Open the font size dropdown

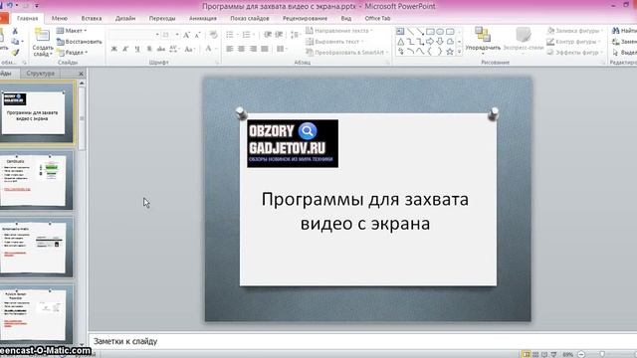click(x=177, y=36)
